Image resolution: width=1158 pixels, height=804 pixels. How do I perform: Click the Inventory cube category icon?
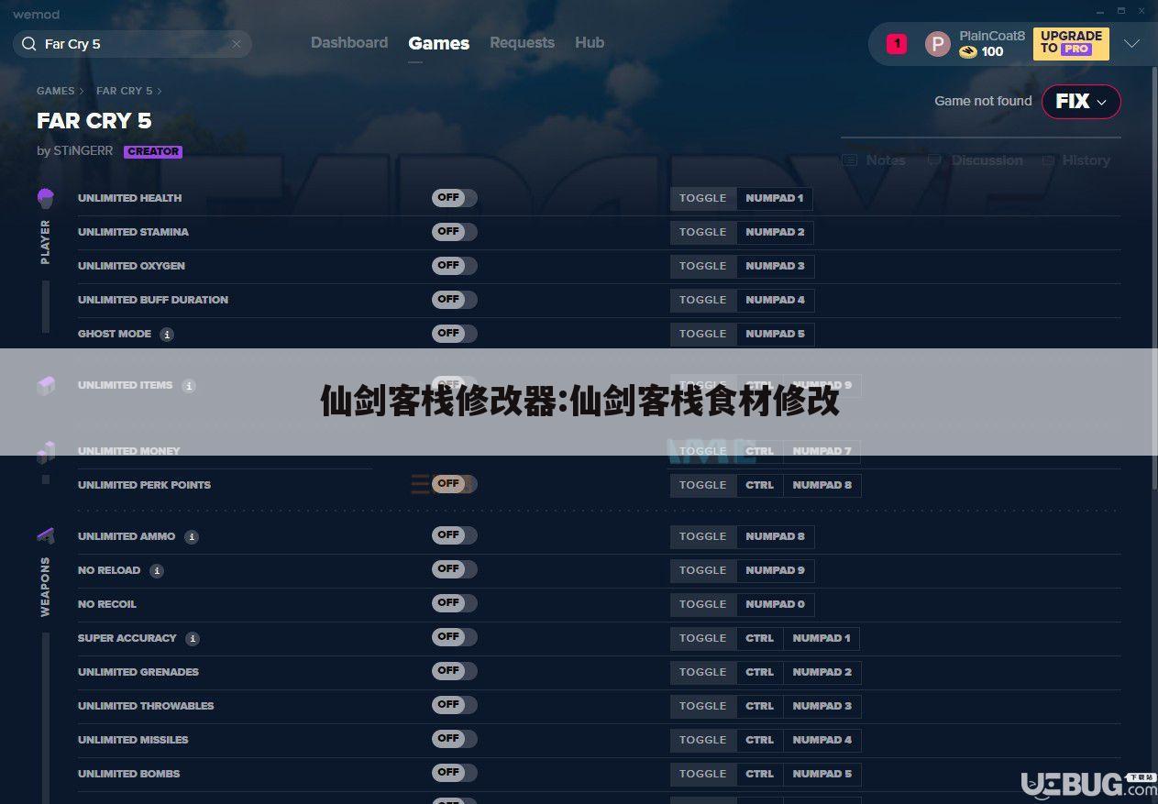click(x=45, y=385)
